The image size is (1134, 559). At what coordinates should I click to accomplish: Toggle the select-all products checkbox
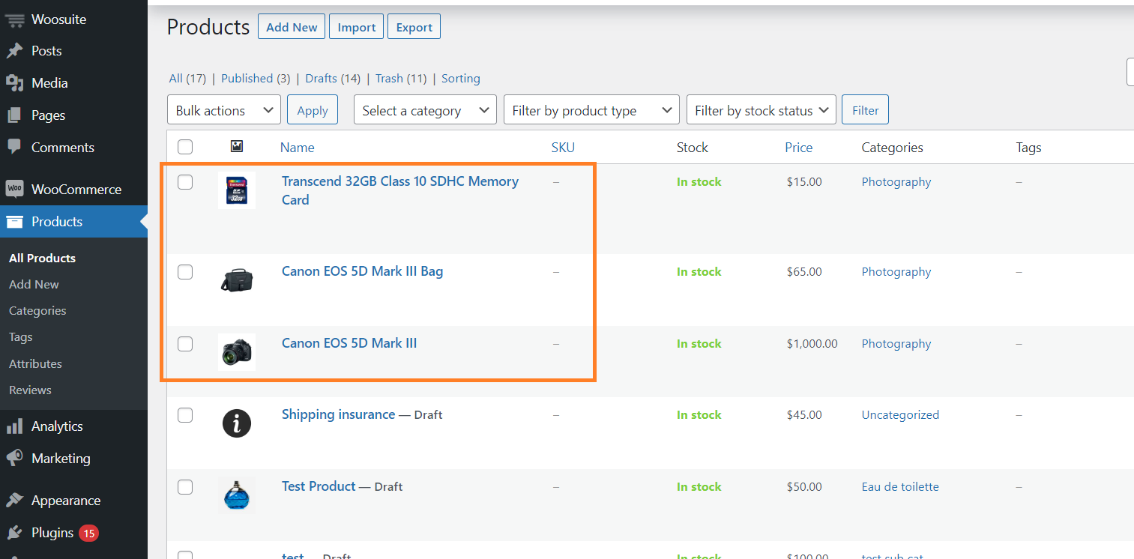coord(185,147)
